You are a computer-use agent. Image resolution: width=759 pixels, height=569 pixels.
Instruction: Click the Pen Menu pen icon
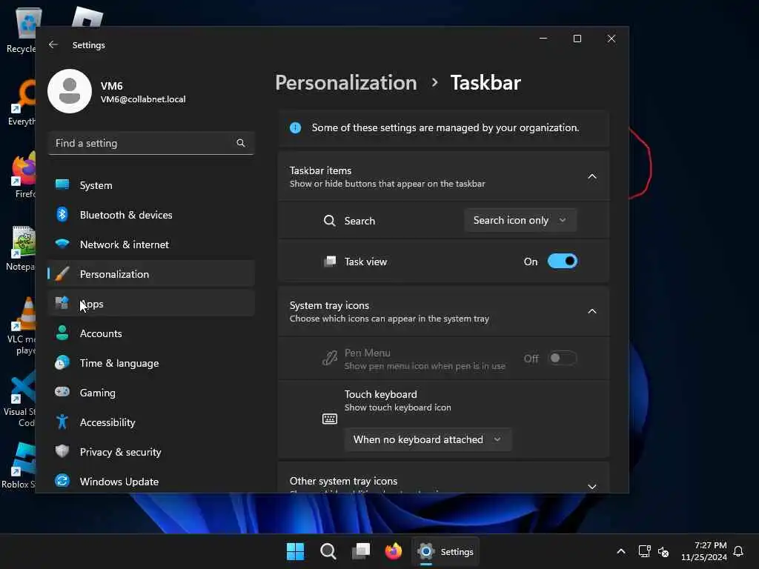point(330,359)
